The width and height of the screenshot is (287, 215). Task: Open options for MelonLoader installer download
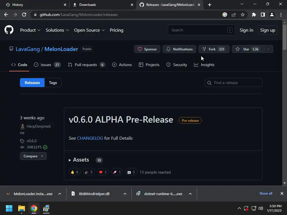pos(60,194)
